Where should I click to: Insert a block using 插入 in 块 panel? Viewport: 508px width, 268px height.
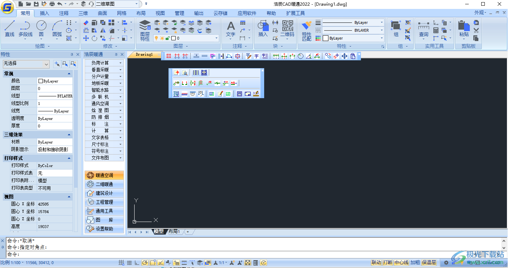coord(263,29)
